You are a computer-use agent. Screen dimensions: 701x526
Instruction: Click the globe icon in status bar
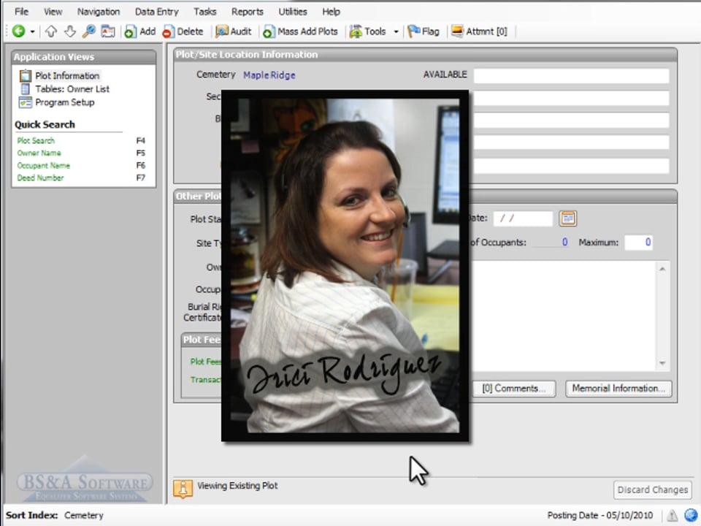[x=690, y=515]
